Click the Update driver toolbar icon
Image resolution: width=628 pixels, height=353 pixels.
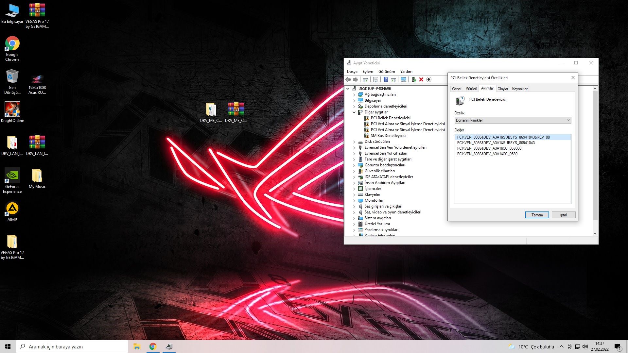[x=414, y=79]
